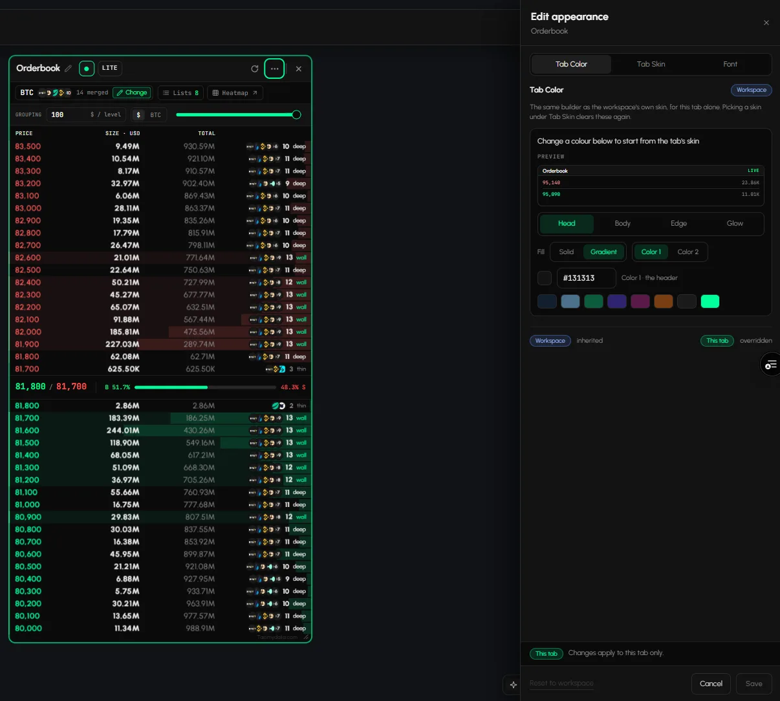Viewport: 780px width, 701px height.
Task: Pick the steel blue preset swatch
Action: 570,301
